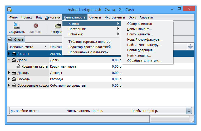Click the GnuCash app icon in title bar
Viewport: 201px width, 131px height.
(9, 10)
